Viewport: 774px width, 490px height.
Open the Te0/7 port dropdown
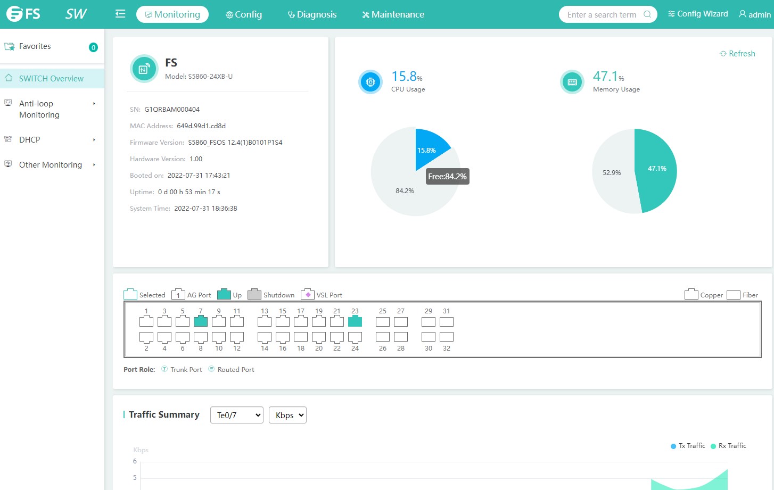[237, 415]
